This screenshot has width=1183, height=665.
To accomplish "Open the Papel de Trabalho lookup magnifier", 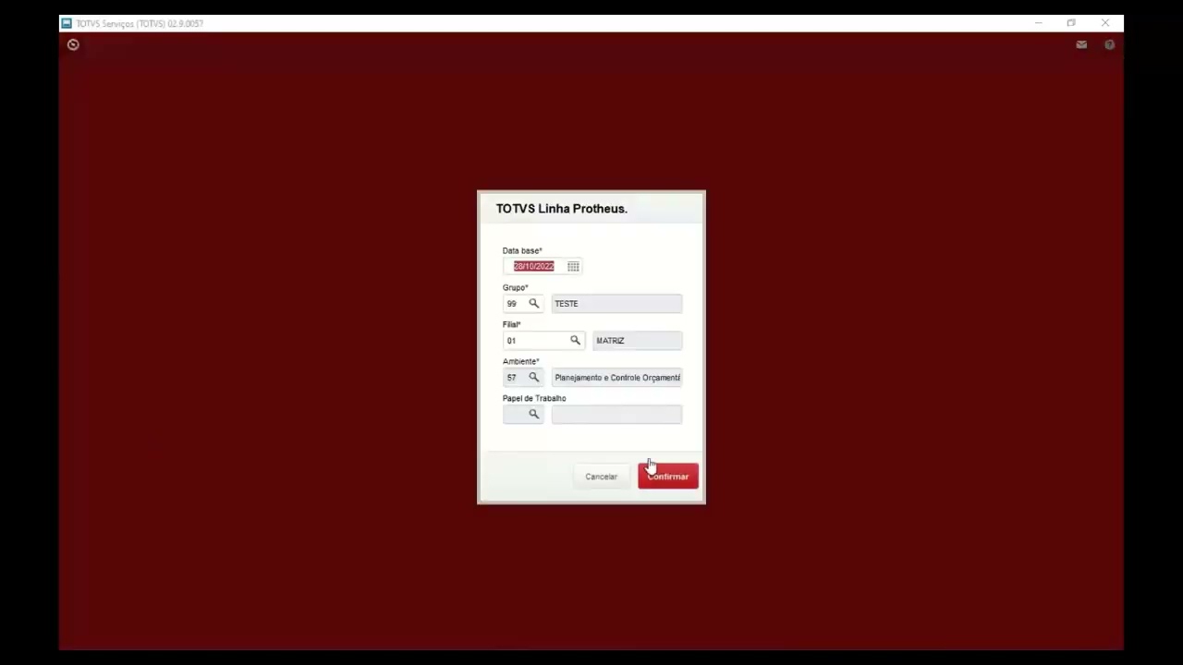I will (533, 414).
